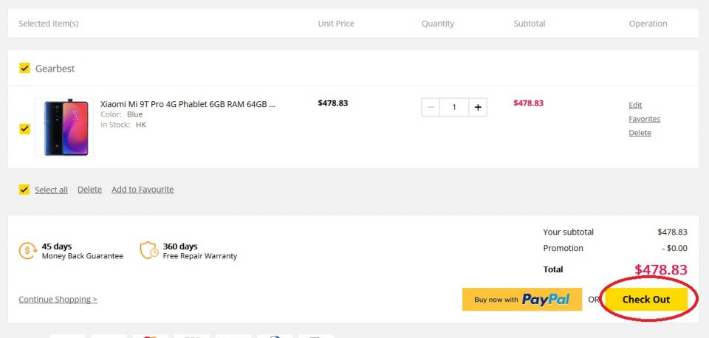Toggle the Select all checkbox
Screen dimensions: 709x338
pos(24,189)
